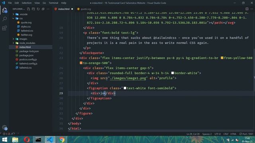Switch to the index.html editor tab
255x143 pixels.
coord(64,9)
